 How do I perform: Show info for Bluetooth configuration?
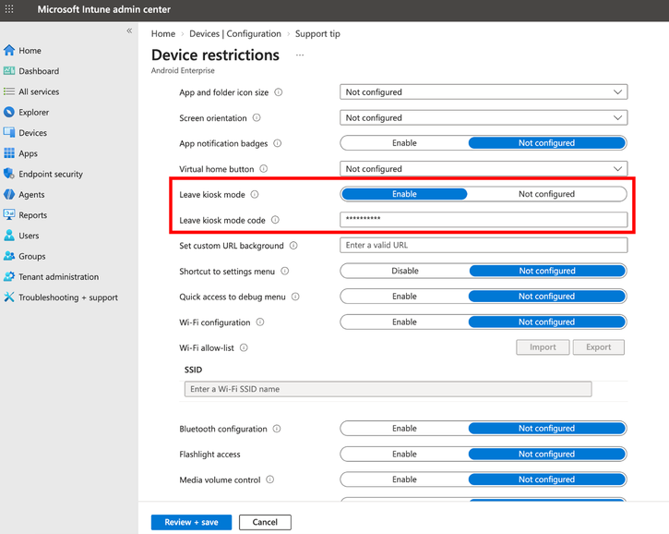click(x=277, y=429)
